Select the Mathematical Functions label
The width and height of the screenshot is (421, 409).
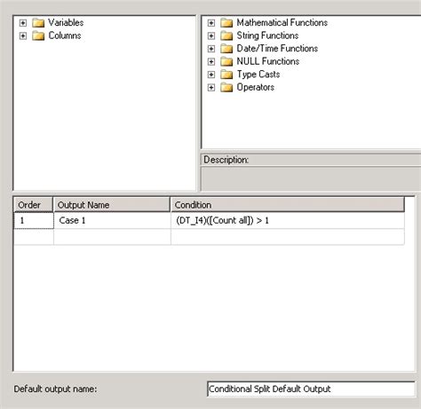tap(282, 22)
